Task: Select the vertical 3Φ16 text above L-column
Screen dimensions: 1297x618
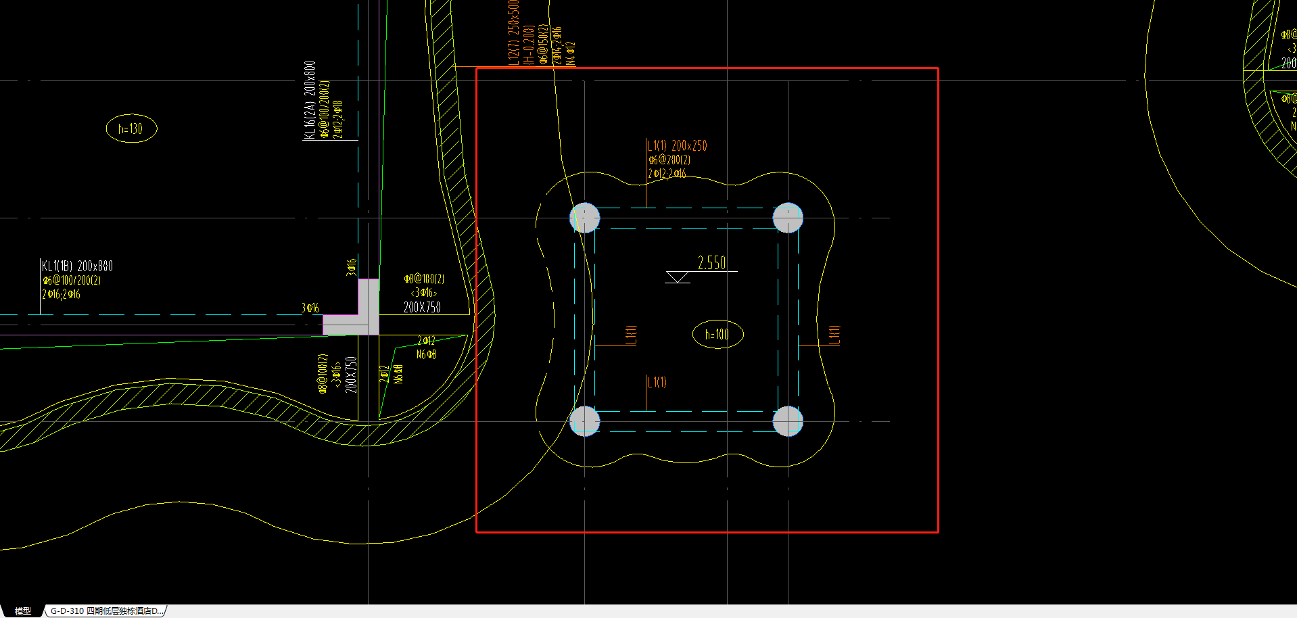Action: [351, 267]
